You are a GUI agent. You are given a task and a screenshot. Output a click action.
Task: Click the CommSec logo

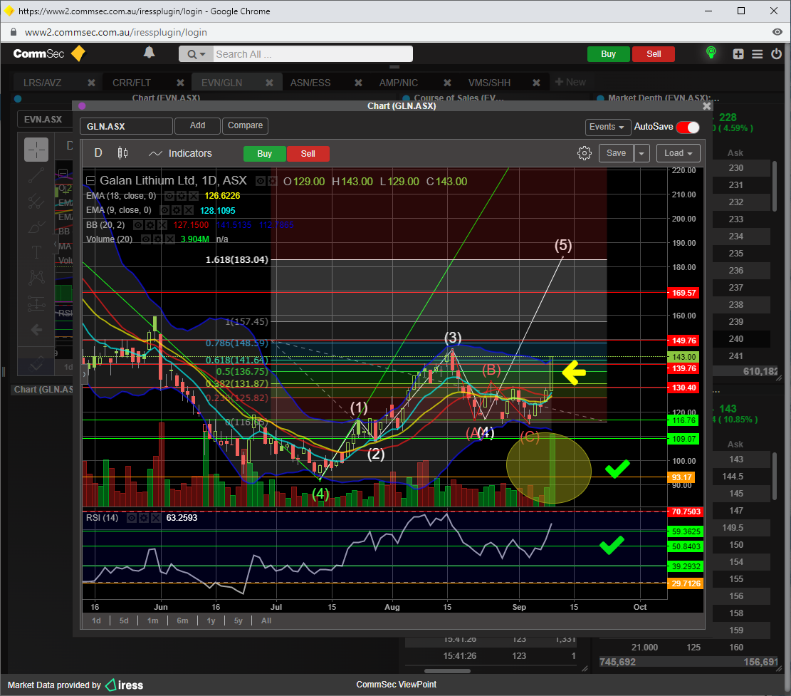point(49,53)
